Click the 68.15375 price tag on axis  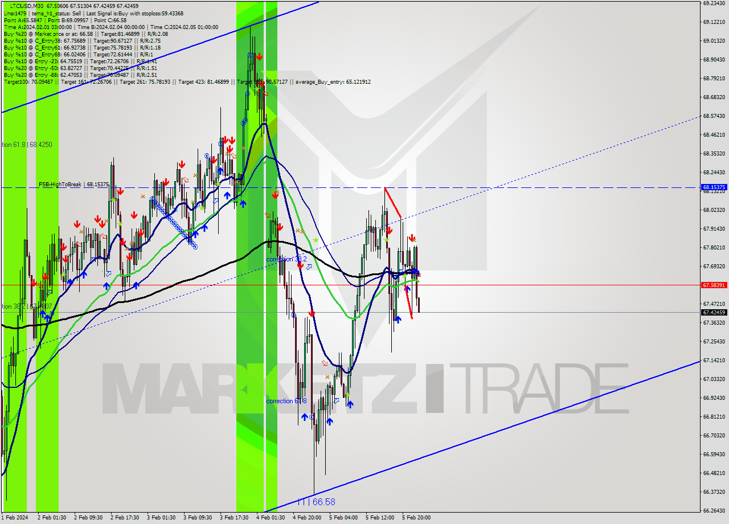tap(714, 187)
